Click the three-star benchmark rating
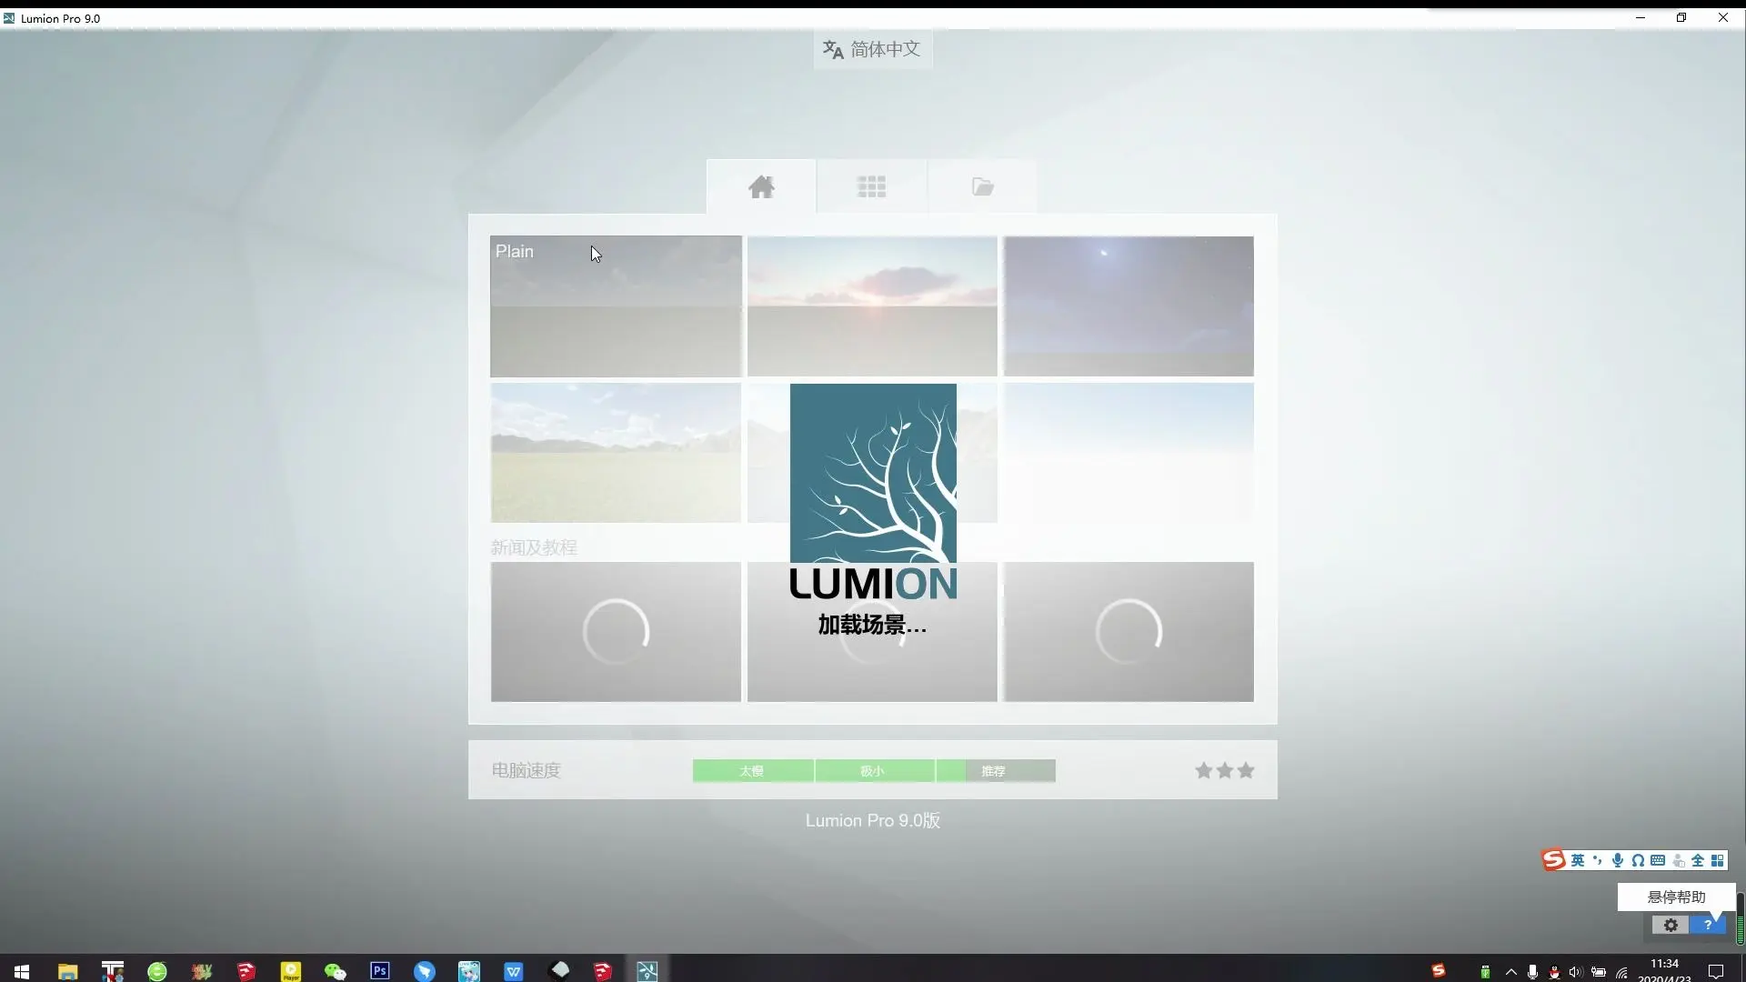The height and width of the screenshot is (982, 1746). [x=1224, y=771]
